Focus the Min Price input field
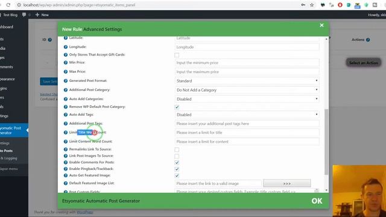The height and width of the screenshot is (217, 386). coord(247,63)
